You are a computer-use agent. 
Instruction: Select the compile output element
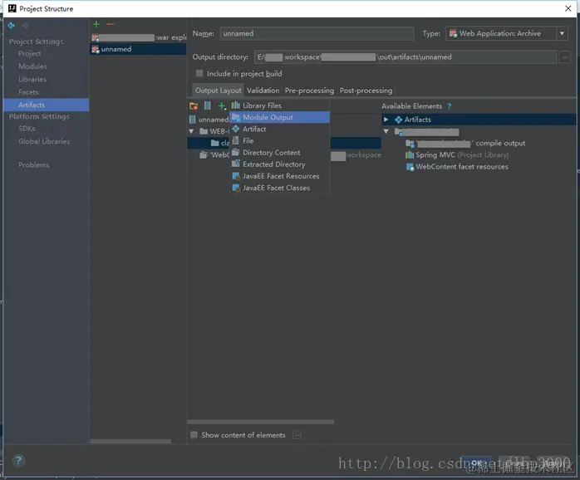coord(465,143)
